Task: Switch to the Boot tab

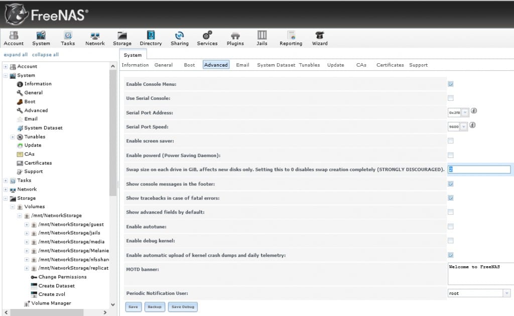Action: 189,65
